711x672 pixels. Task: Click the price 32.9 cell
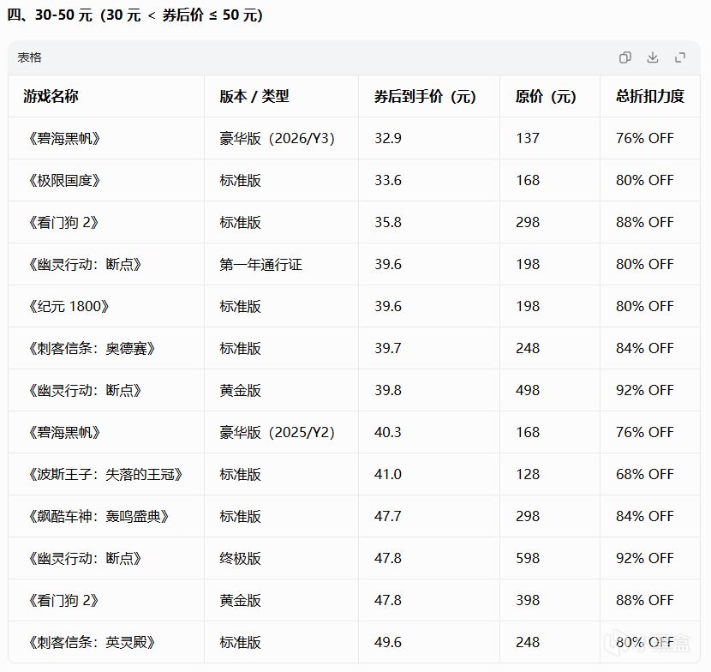tap(388, 138)
